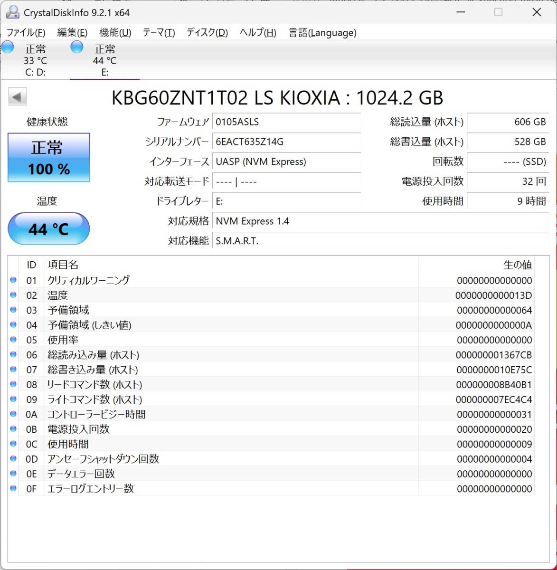
Task: Click the blue status orb for drive C: D:
Action: (8, 47)
